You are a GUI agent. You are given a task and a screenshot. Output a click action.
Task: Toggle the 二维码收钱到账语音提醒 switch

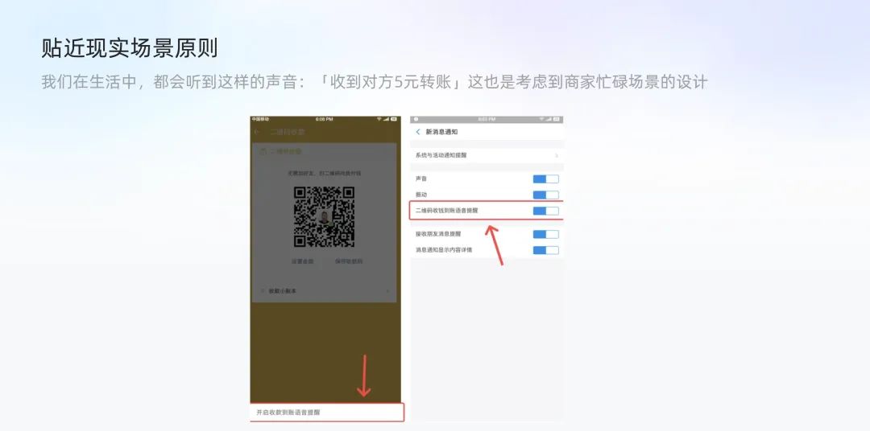(x=545, y=211)
